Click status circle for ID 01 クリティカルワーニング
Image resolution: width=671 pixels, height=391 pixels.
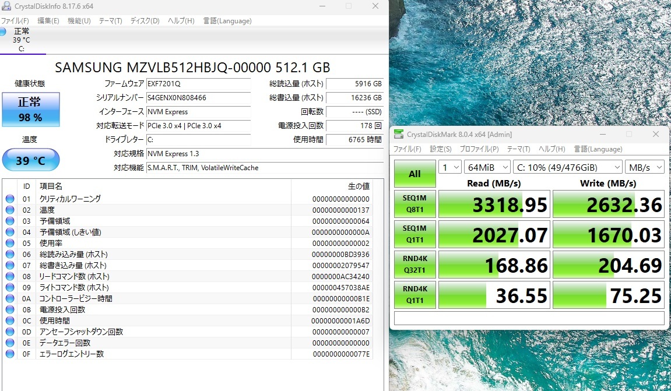[x=10, y=199]
